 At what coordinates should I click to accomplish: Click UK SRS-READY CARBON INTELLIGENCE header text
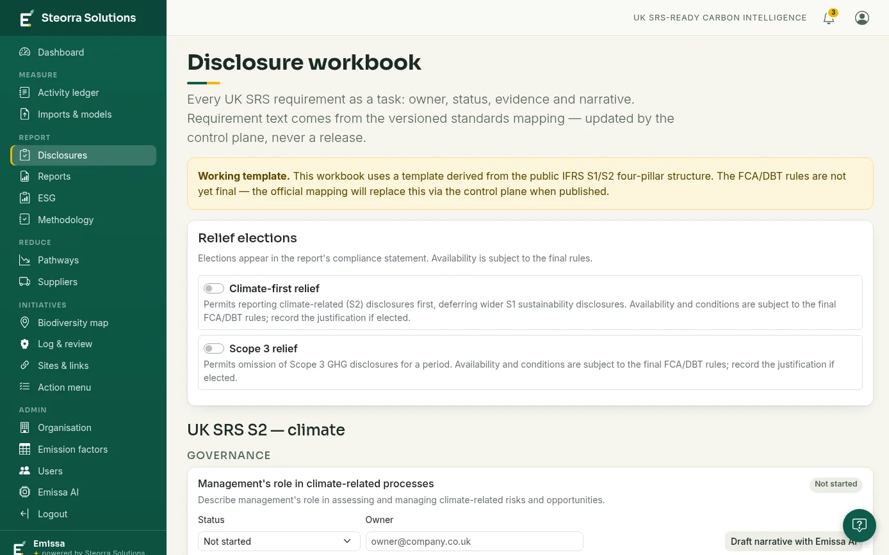coord(720,18)
